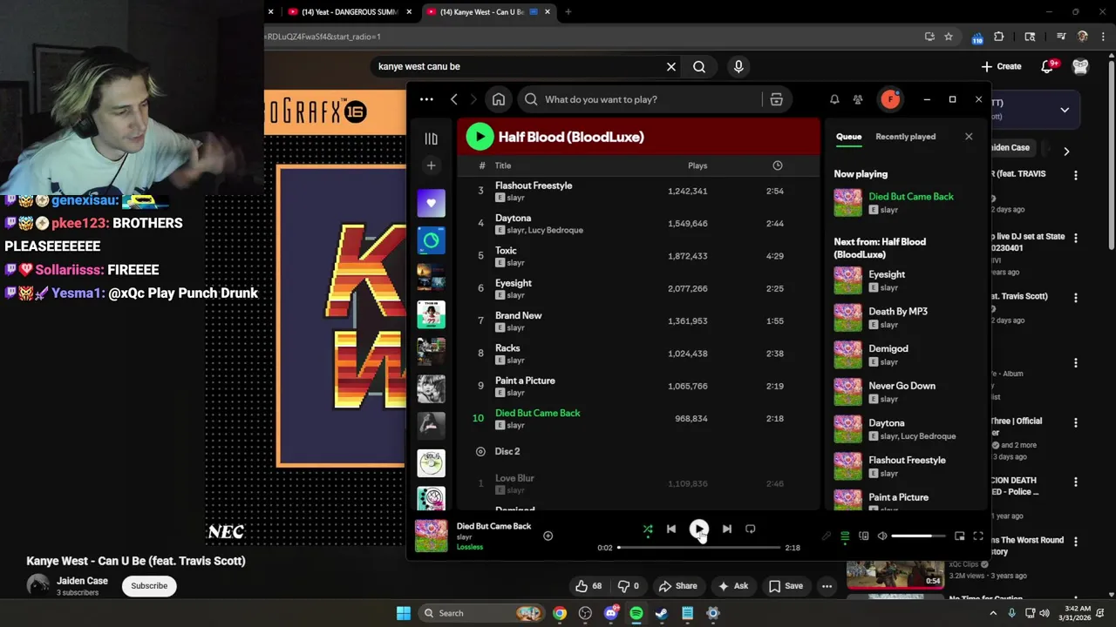The width and height of the screenshot is (1116, 627).
Task: Open Spotify Home
Action: [x=499, y=99]
